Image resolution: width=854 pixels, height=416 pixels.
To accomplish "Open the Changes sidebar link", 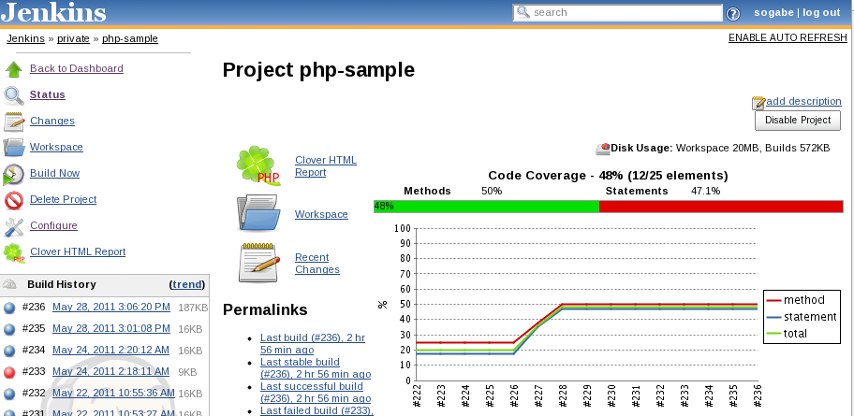I will click(52, 121).
